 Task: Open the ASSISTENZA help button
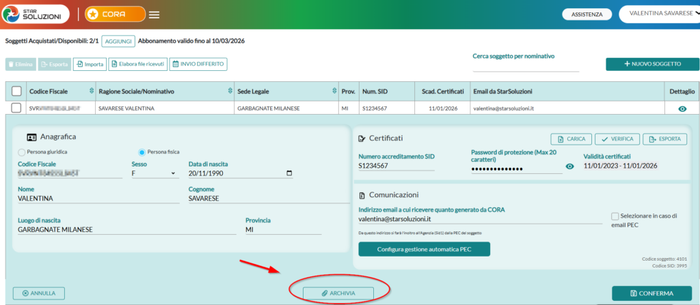point(587,15)
